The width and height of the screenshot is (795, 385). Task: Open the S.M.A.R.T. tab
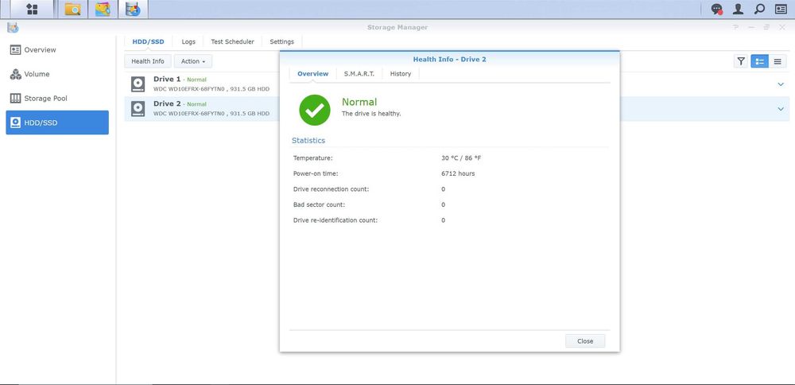(359, 73)
